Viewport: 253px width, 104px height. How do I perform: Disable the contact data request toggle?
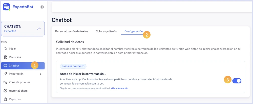(x=237, y=81)
